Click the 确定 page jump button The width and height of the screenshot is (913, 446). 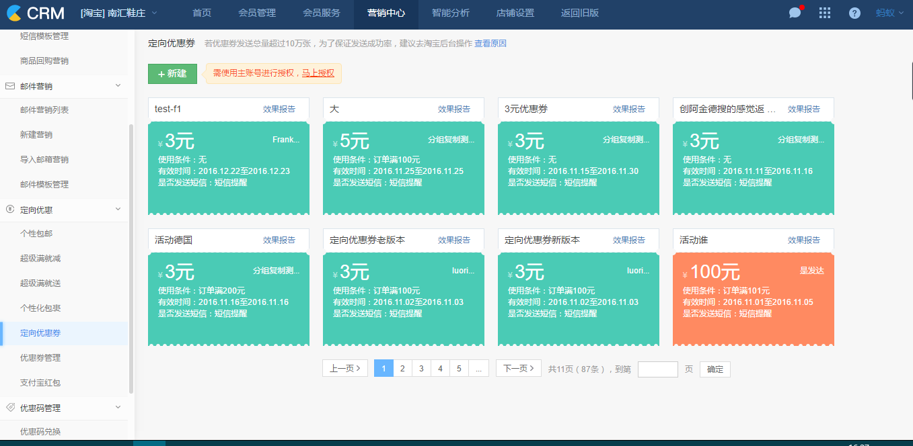715,369
